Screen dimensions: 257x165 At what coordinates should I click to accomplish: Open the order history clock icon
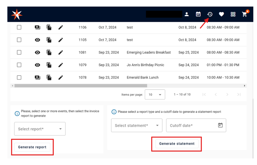(210, 14)
